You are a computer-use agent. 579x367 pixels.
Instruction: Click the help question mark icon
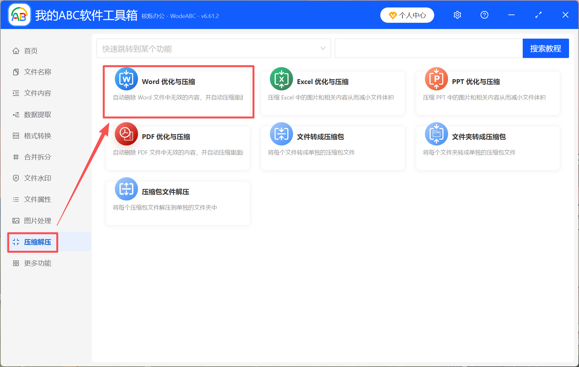click(484, 15)
